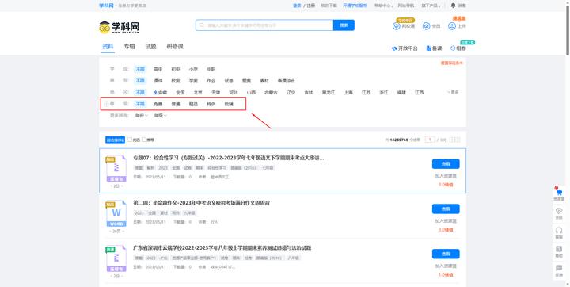Click the square help icon in the sidebar

point(559,249)
